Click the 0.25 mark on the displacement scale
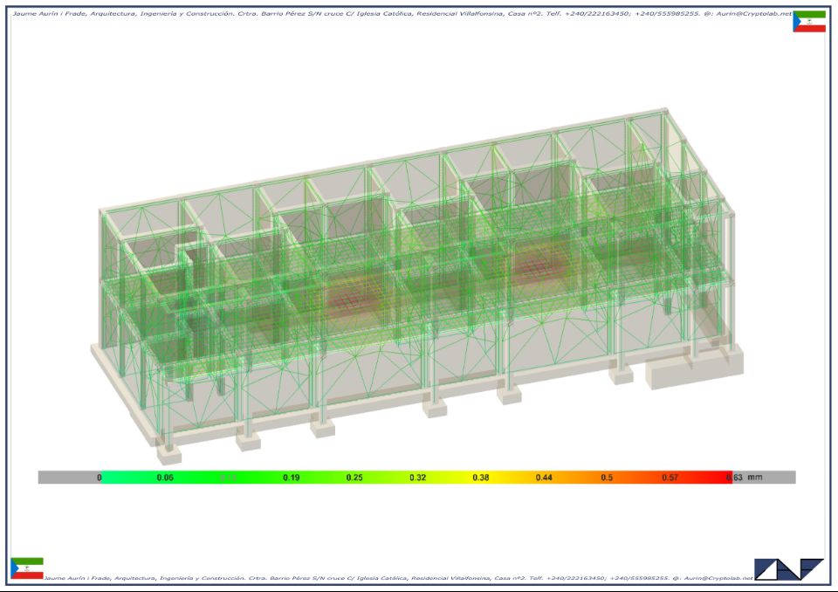838x592 pixels. 354,478
